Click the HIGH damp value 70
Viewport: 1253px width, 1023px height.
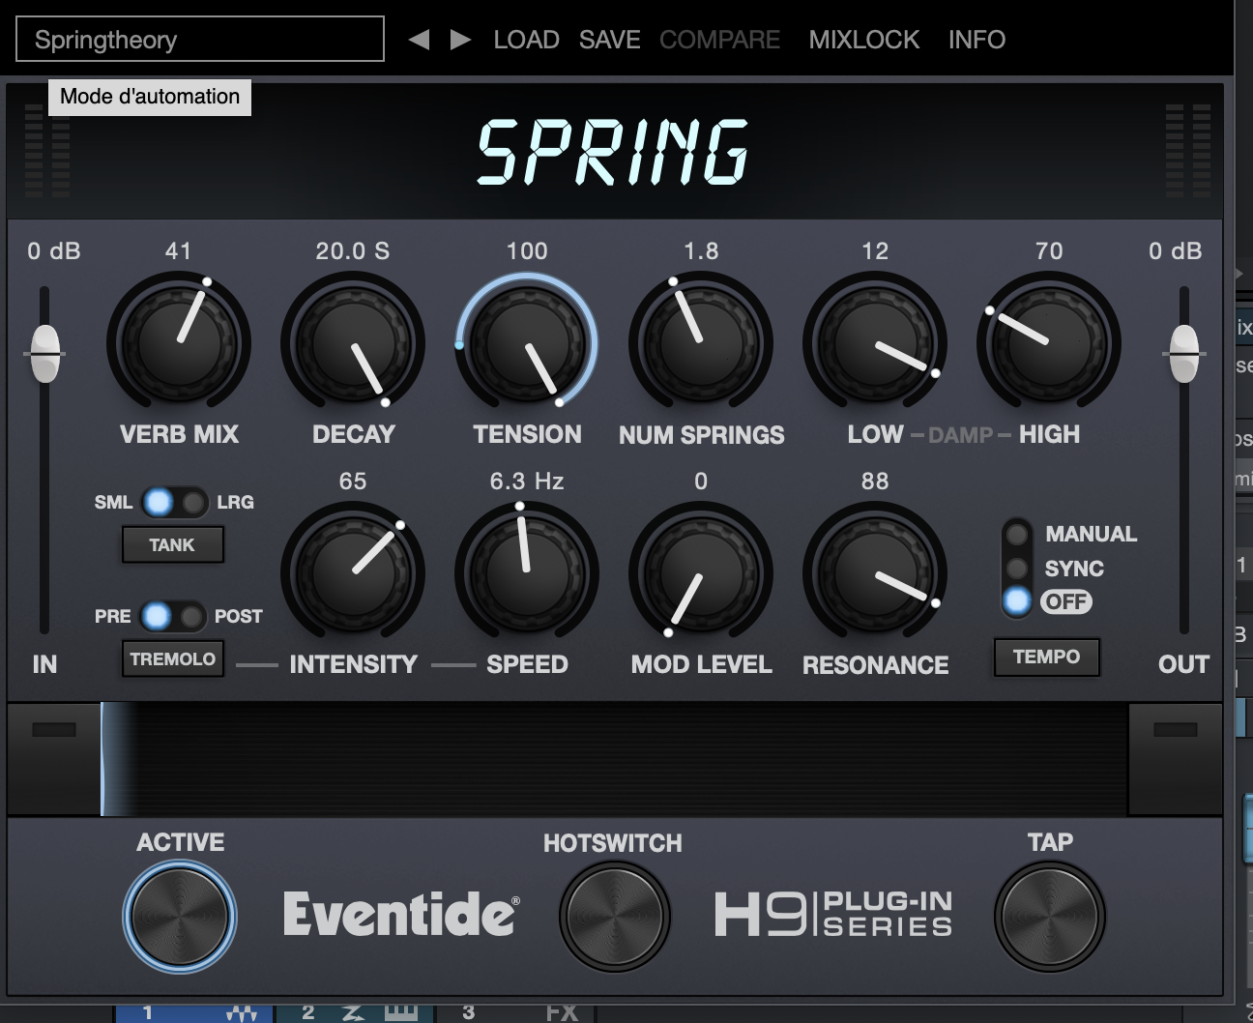tap(1049, 251)
